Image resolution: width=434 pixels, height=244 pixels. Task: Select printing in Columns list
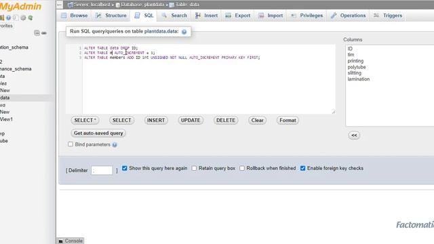pyautogui.click(x=355, y=61)
